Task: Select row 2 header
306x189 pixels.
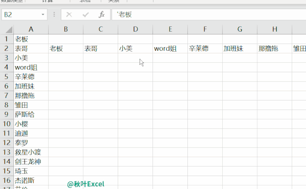Action: (x=7, y=48)
